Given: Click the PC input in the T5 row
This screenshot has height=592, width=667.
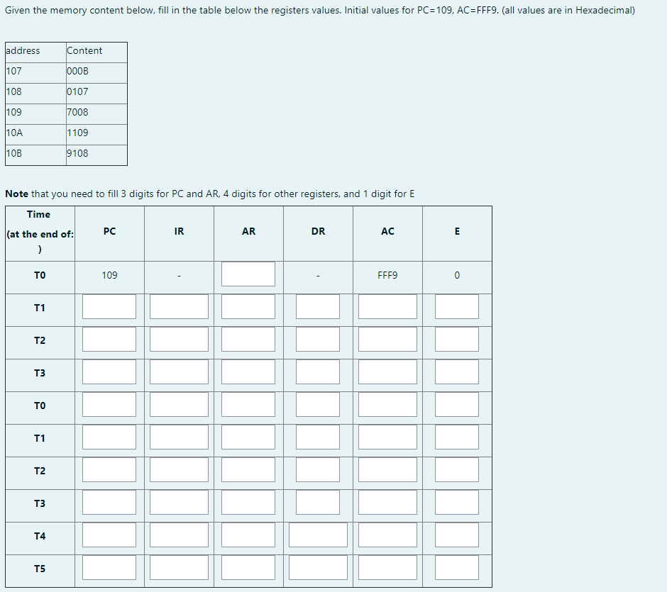Looking at the screenshot, I should (x=109, y=567).
